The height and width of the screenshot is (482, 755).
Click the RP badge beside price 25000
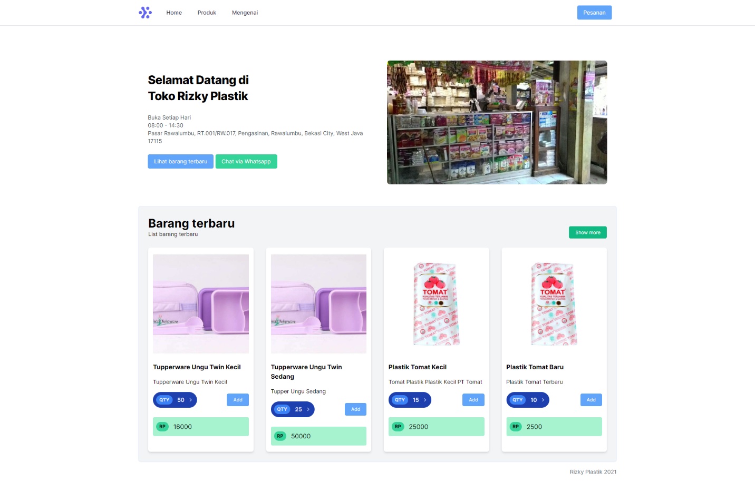pos(398,427)
